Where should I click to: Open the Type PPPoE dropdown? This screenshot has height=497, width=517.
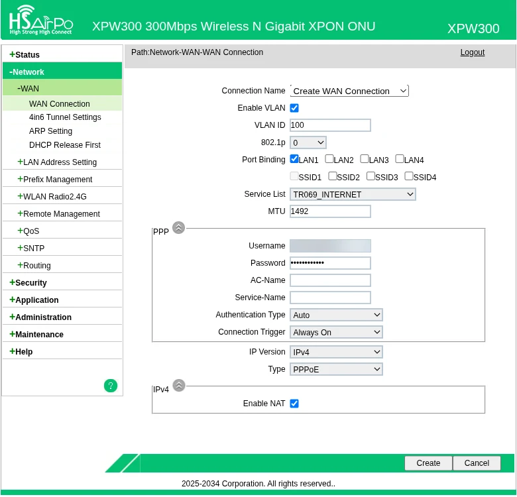(336, 370)
